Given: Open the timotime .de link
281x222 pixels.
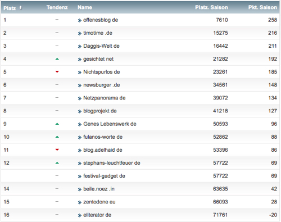Looking at the screenshot, I should tap(98, 33).
